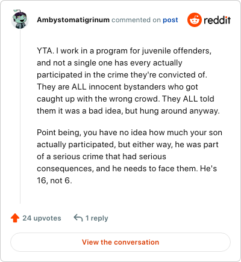
Task: Click the closing "16, not 6." text
Action: (x=54, y=180)
